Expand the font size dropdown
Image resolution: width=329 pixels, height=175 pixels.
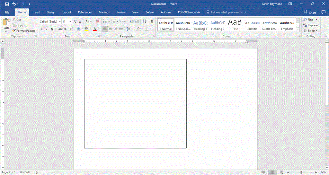(70, 22)
